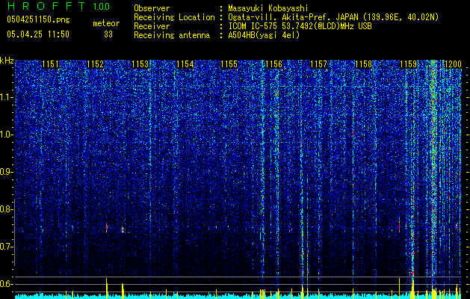Click the tall yellow power spike after 1152
470x299 pixels.
coord(106,288)
